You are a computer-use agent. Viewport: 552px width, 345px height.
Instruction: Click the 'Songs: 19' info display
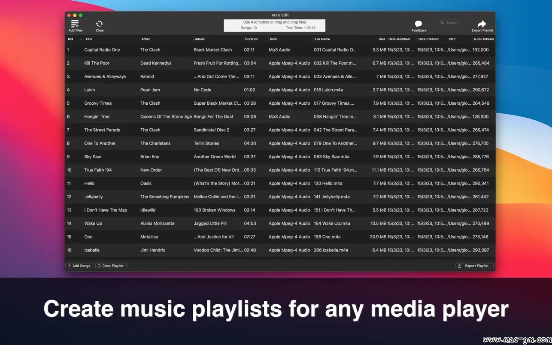point(249,28)
